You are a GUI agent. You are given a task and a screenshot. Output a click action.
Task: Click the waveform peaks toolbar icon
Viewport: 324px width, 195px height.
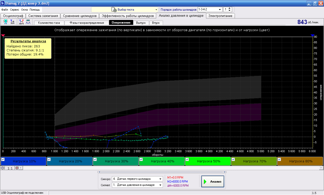[x=28, y=22]
